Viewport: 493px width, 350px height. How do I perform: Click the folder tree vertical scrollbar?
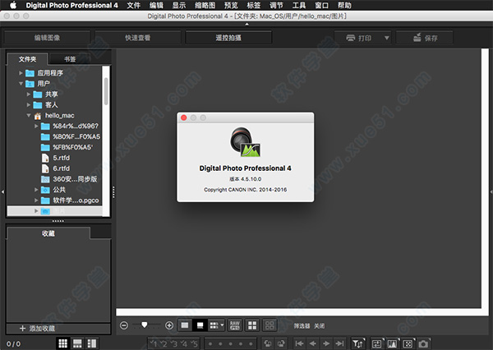point(106,91)
